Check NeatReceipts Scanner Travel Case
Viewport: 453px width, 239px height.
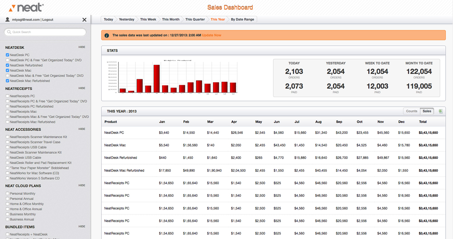[x=7, y=142]
